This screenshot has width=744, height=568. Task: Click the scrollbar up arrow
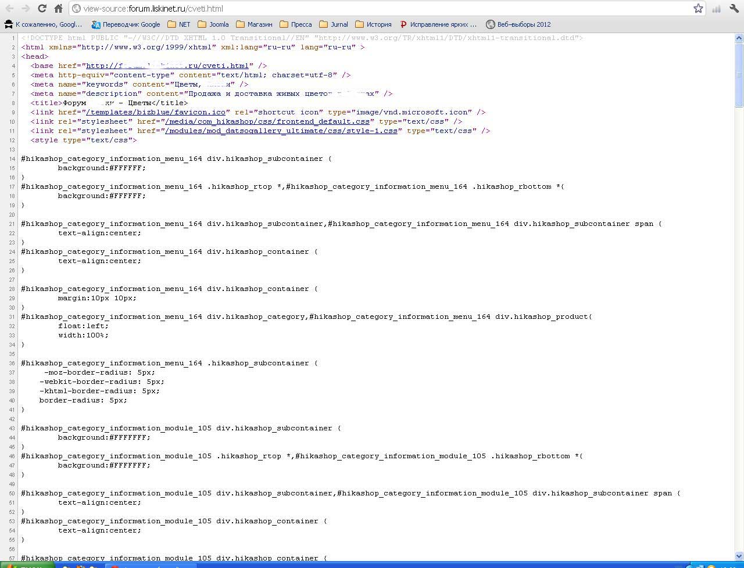(x=739, y=38)
